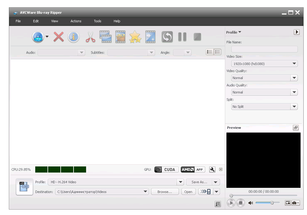Open the Save As dropdown arrow
This screenshot has width=307, height=215.
pos(216,182)
